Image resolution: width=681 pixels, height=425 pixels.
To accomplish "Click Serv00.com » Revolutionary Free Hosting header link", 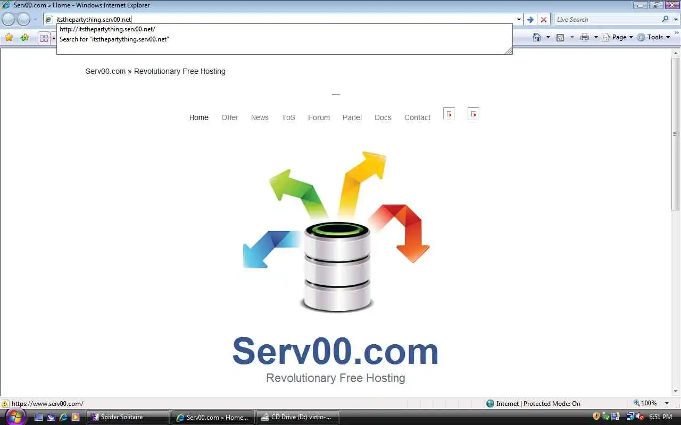I will click(x=155, y=71).
